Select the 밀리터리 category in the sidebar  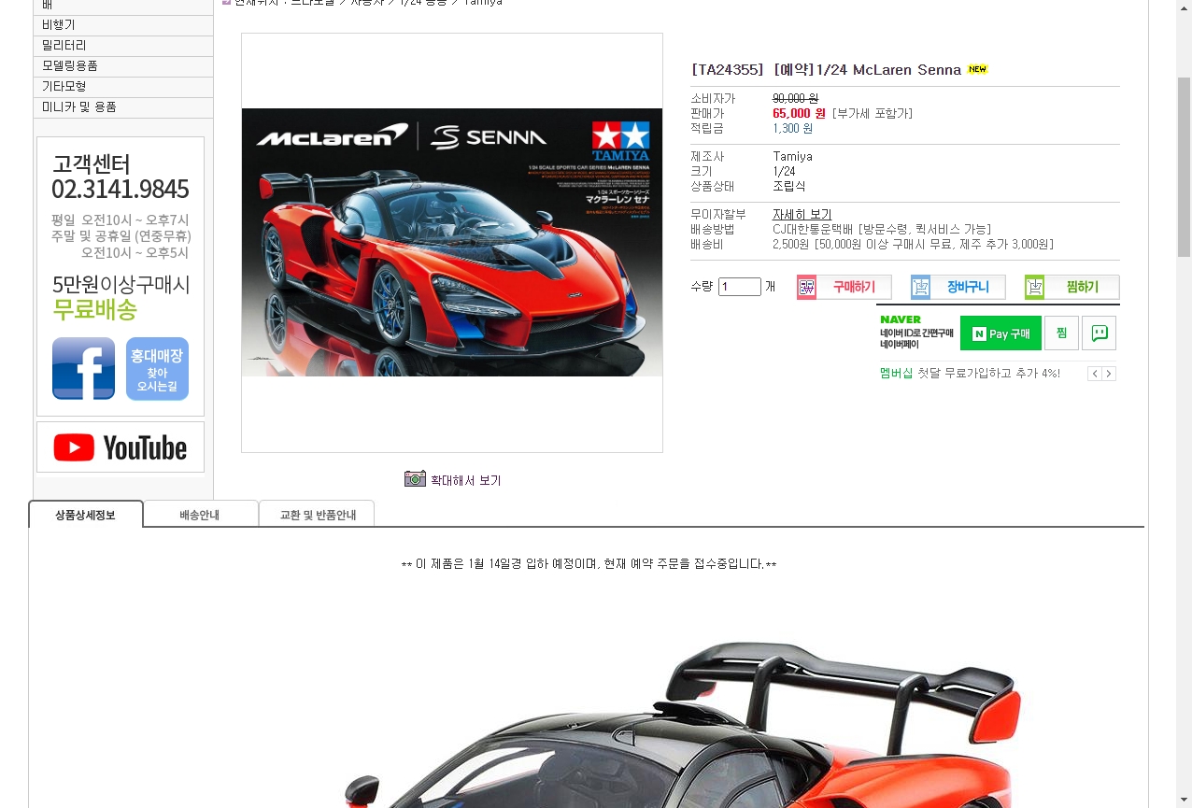pos(123,46)
